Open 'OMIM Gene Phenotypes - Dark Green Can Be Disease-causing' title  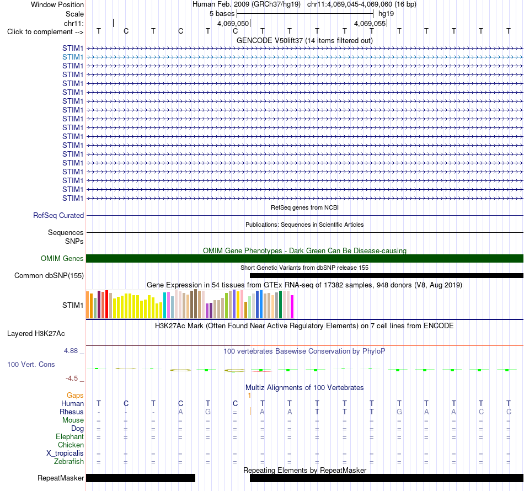(304, 250)
